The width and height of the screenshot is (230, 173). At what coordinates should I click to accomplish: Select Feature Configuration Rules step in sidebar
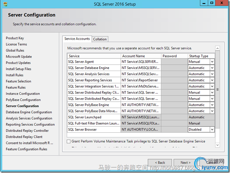pyautogui.click(x=26, y=149)
